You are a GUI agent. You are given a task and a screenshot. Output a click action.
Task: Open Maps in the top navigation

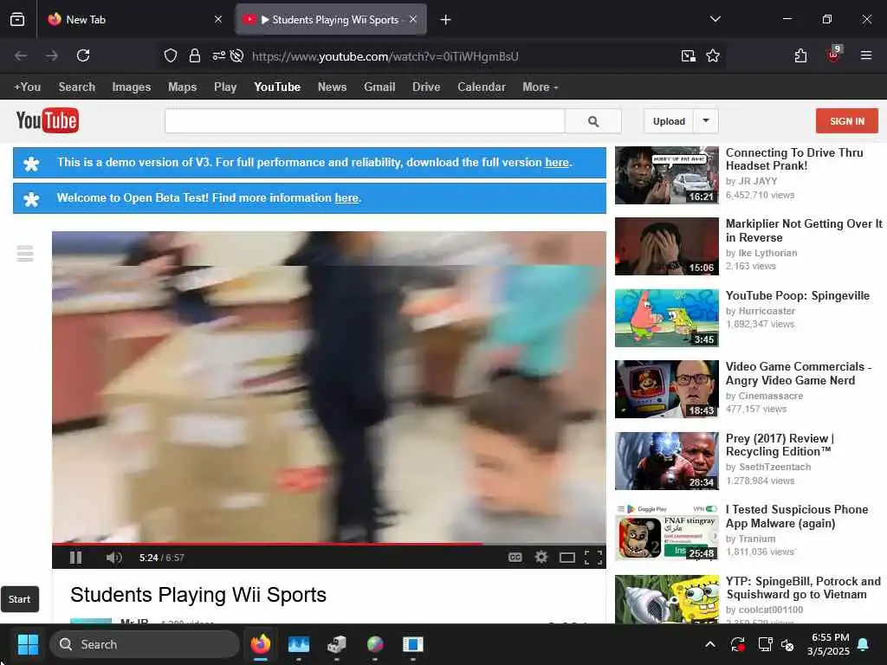(182, 87)
